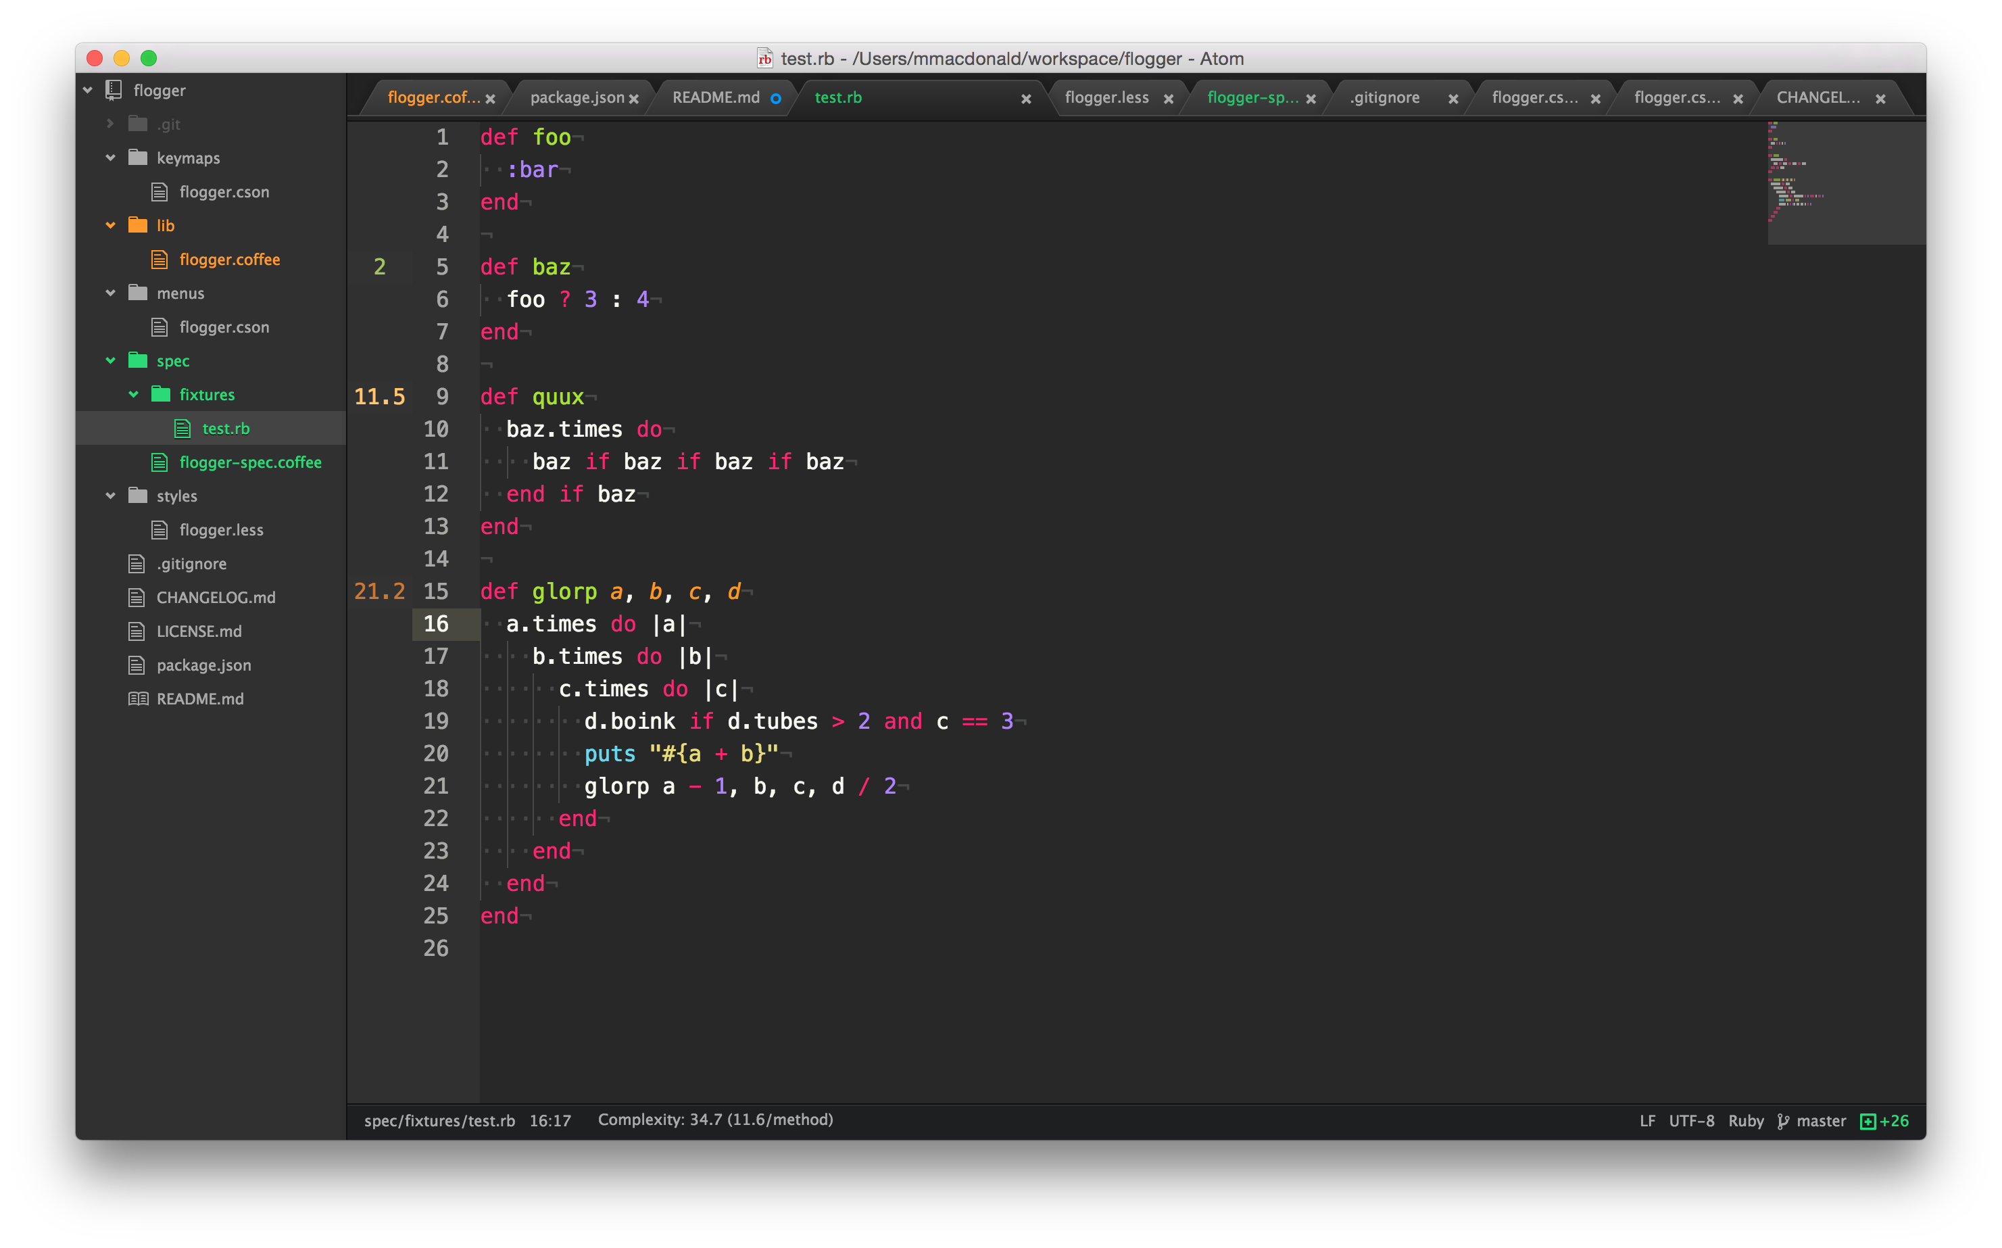
Task: Switch to the flogger-sp... tab
Action: (x=1252, y=97)
